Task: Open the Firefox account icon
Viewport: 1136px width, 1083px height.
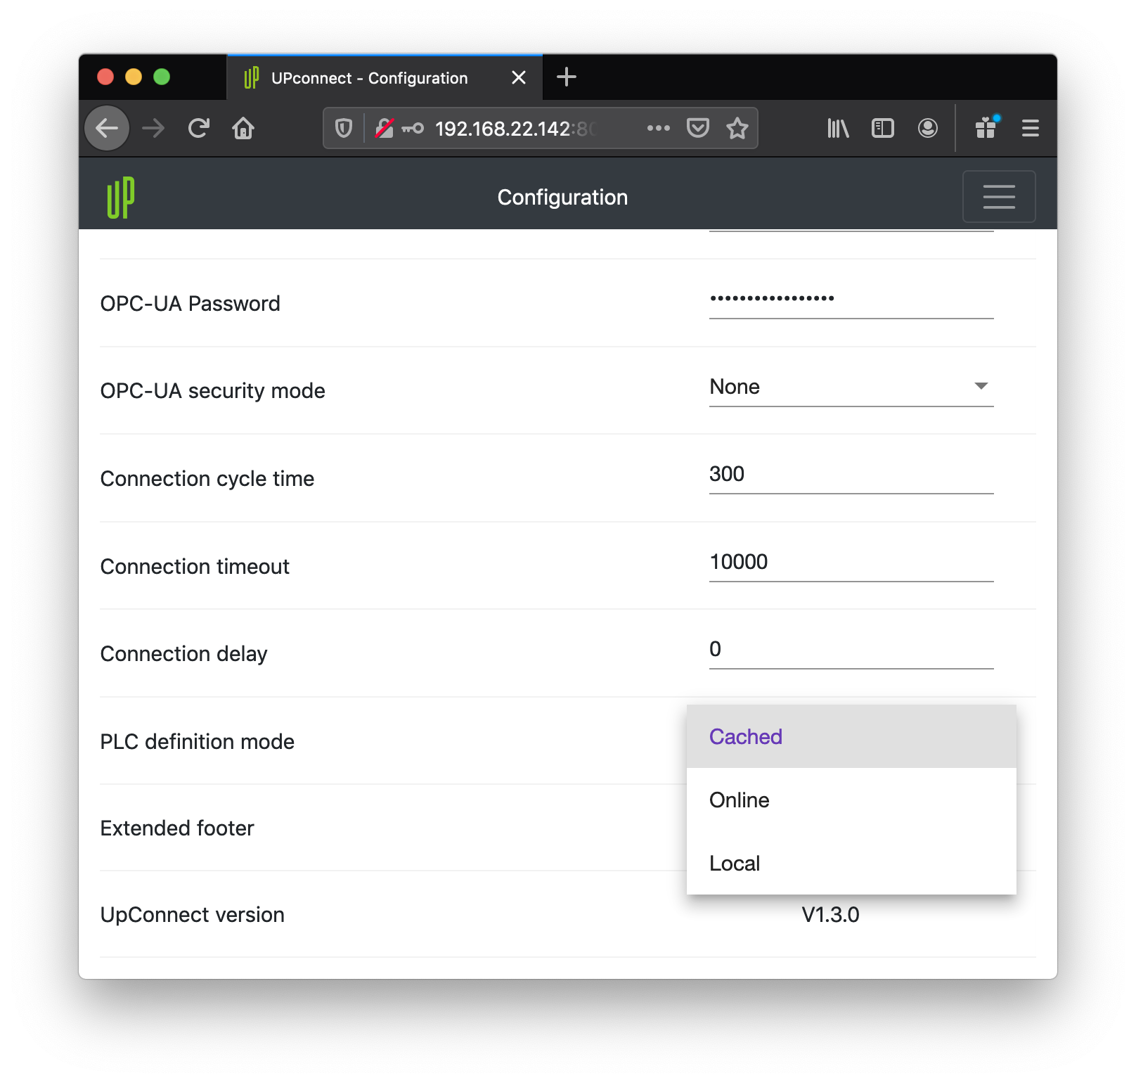Action: coord(927,128)
